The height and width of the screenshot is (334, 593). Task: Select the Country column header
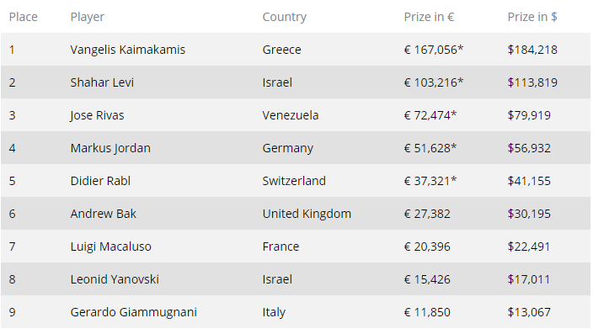(285, 17)
